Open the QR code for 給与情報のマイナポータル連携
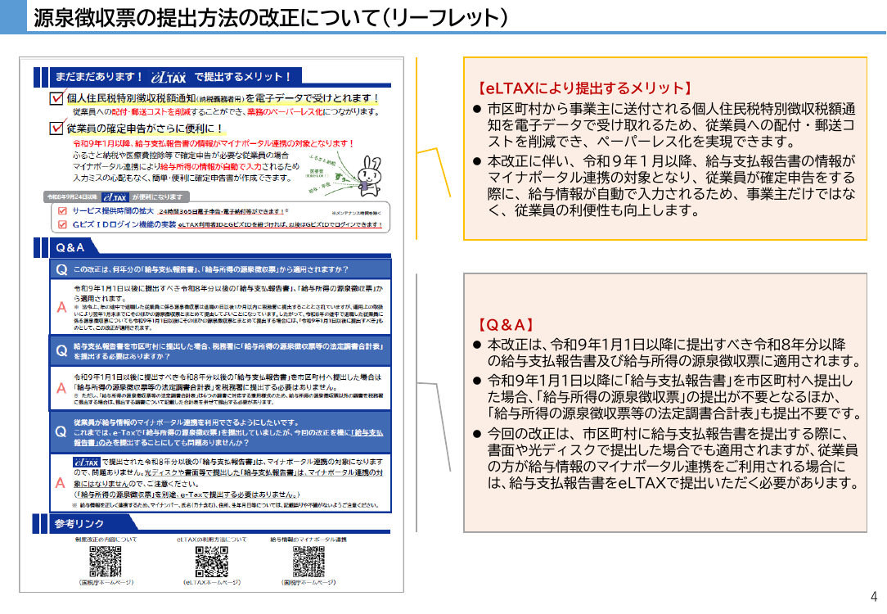The image size is (887, 614). [x=308, y=562]
